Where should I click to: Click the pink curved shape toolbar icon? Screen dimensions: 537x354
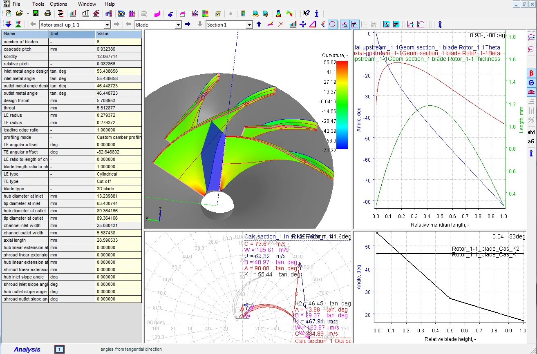(157, 13)
